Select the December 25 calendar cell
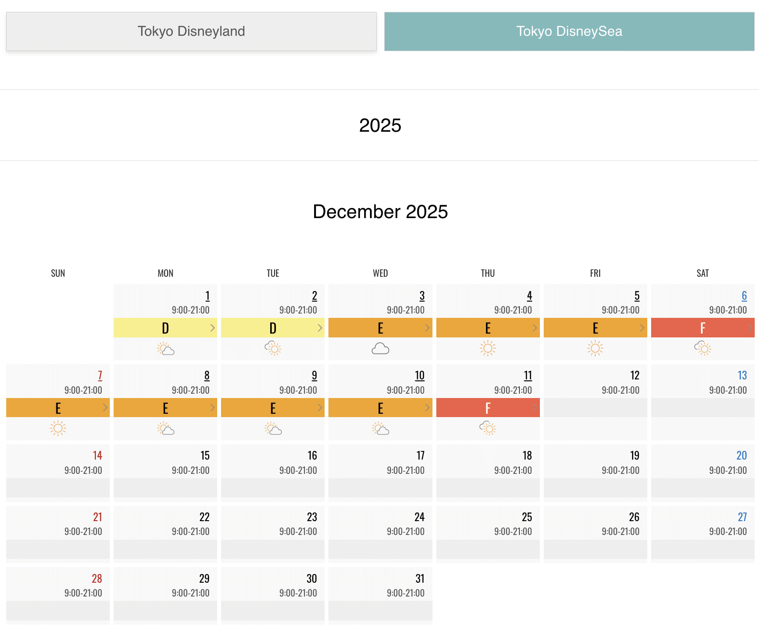This screenshot has height=629, width=759. (x=488, y=532)
